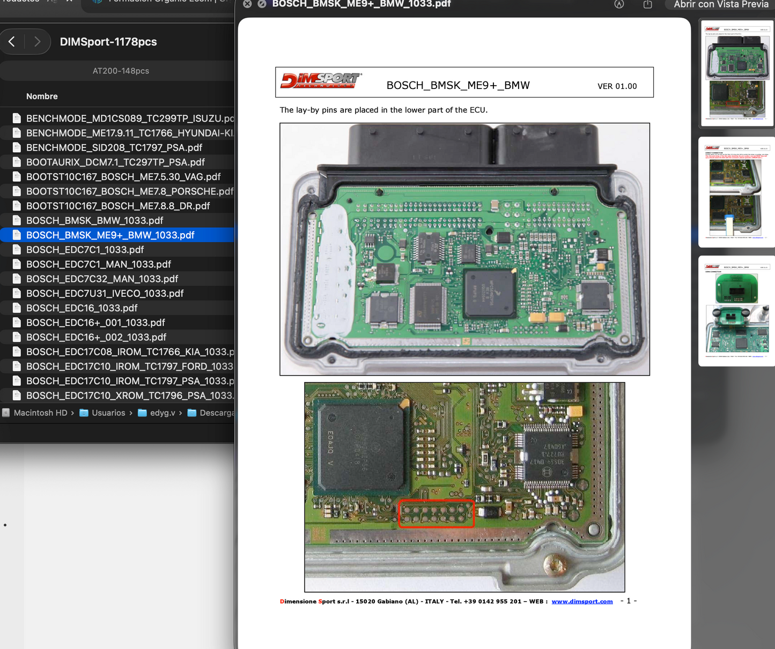Click the Macintosh HD drive icon in path bar

tap(6, 413)
